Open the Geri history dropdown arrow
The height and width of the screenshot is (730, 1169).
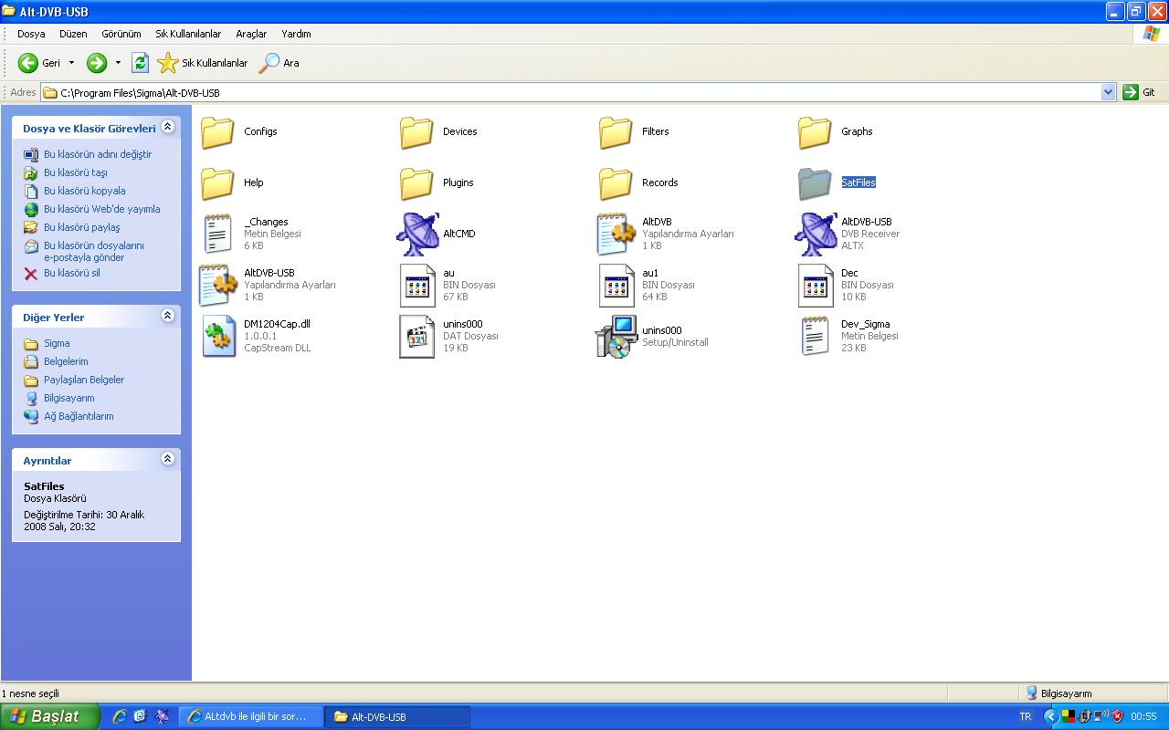coord(71,63)
